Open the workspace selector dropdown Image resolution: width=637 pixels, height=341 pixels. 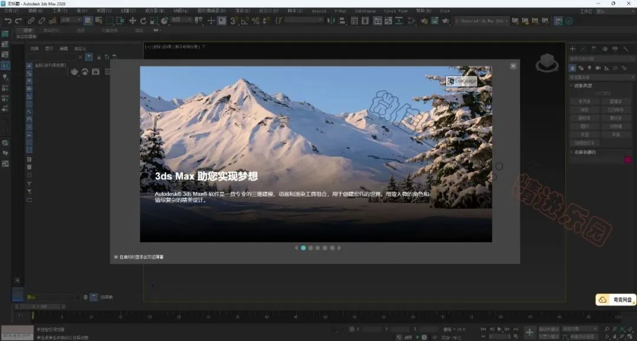click(x=614, y=11)
